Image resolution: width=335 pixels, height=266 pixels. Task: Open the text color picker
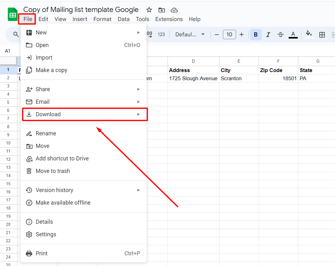(x=293, y=34)
